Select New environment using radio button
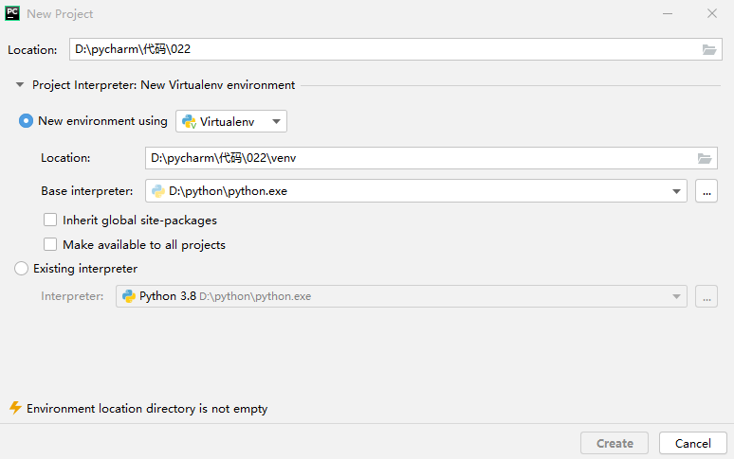Screen dimensions: 734x459 pyautogui.click(x=26, y=121)
